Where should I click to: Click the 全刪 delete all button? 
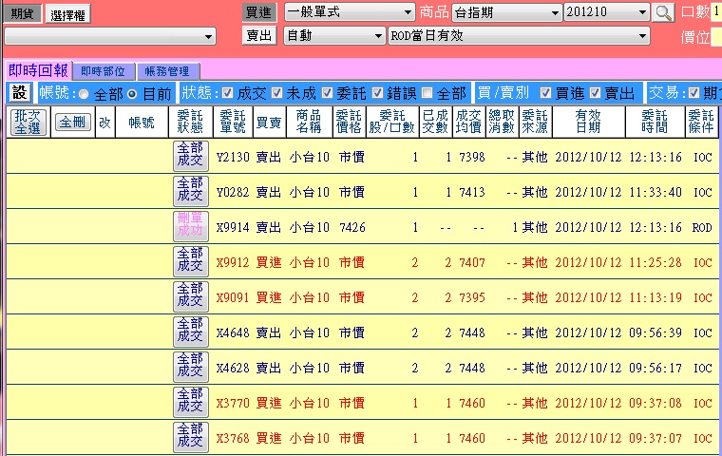(73, 122)
